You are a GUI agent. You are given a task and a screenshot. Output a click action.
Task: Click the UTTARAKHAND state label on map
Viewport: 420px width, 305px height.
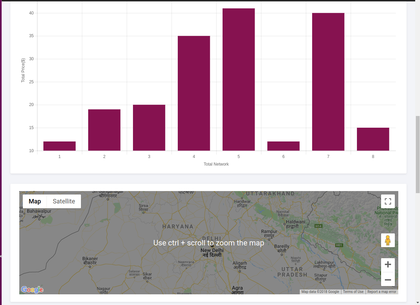point(270,193)
